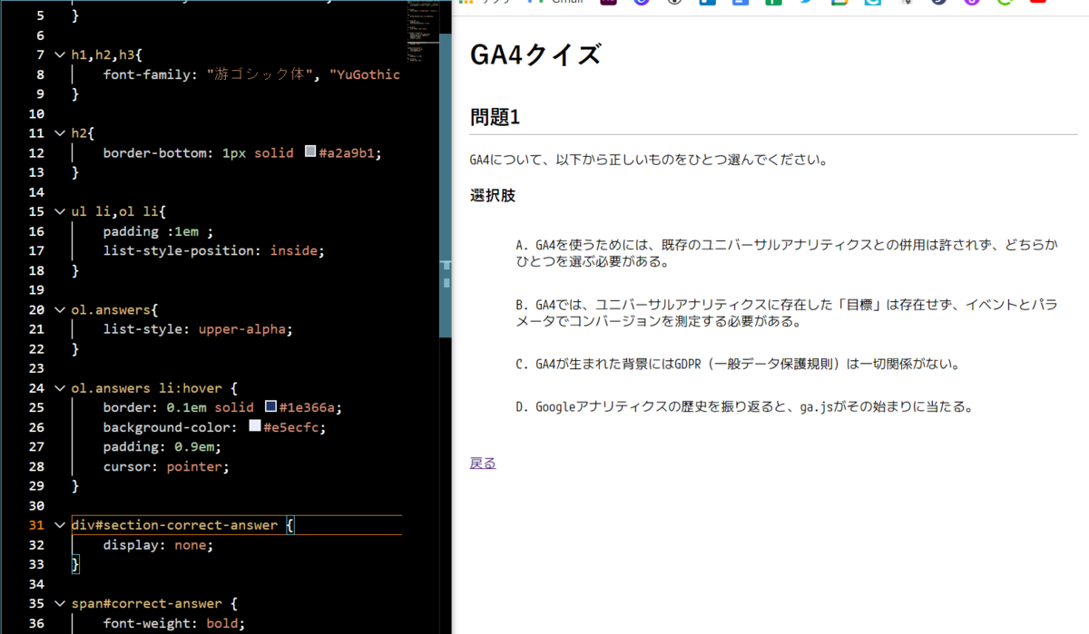
Task: Click the editor vertical scrollbar thumb
Action: (x=445, y=186)
